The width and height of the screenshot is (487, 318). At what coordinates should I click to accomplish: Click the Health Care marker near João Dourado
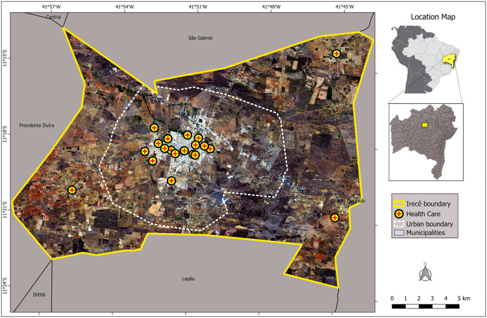tap(334, 217)
